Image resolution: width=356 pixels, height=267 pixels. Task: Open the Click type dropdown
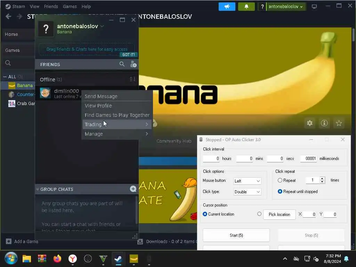pos(247,192)
